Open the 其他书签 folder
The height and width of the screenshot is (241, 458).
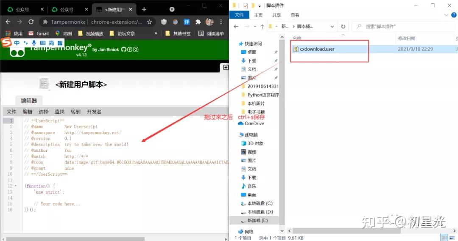point(178,33)
